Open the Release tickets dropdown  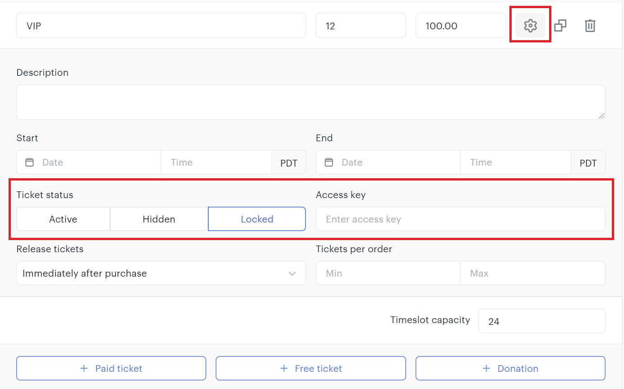pos(153,273)
